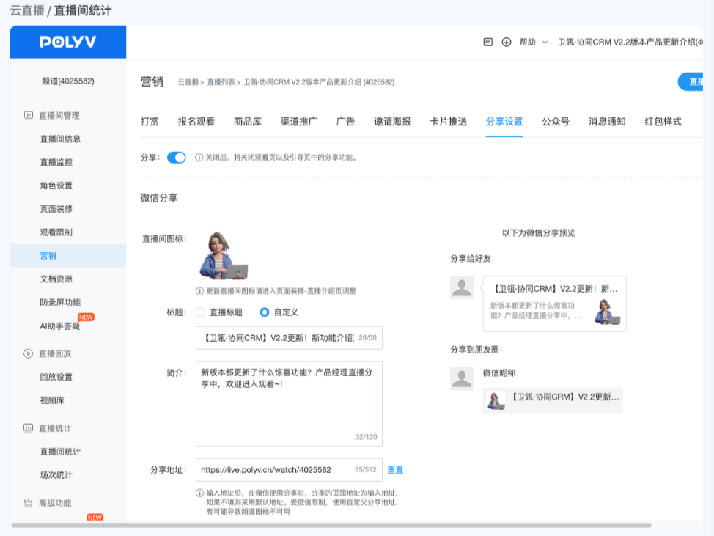Click the live room avatar image

(223, 255)
